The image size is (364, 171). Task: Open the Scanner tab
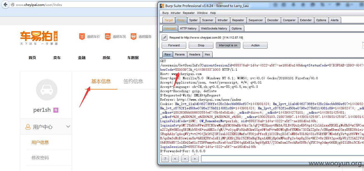[x=208, y=20]
